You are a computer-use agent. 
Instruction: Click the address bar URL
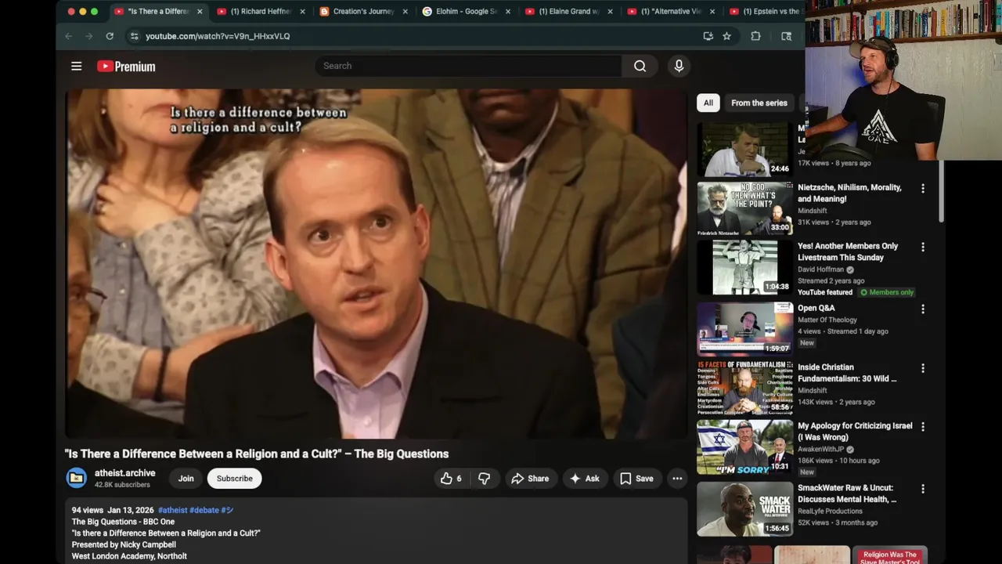tap(218, 36)
